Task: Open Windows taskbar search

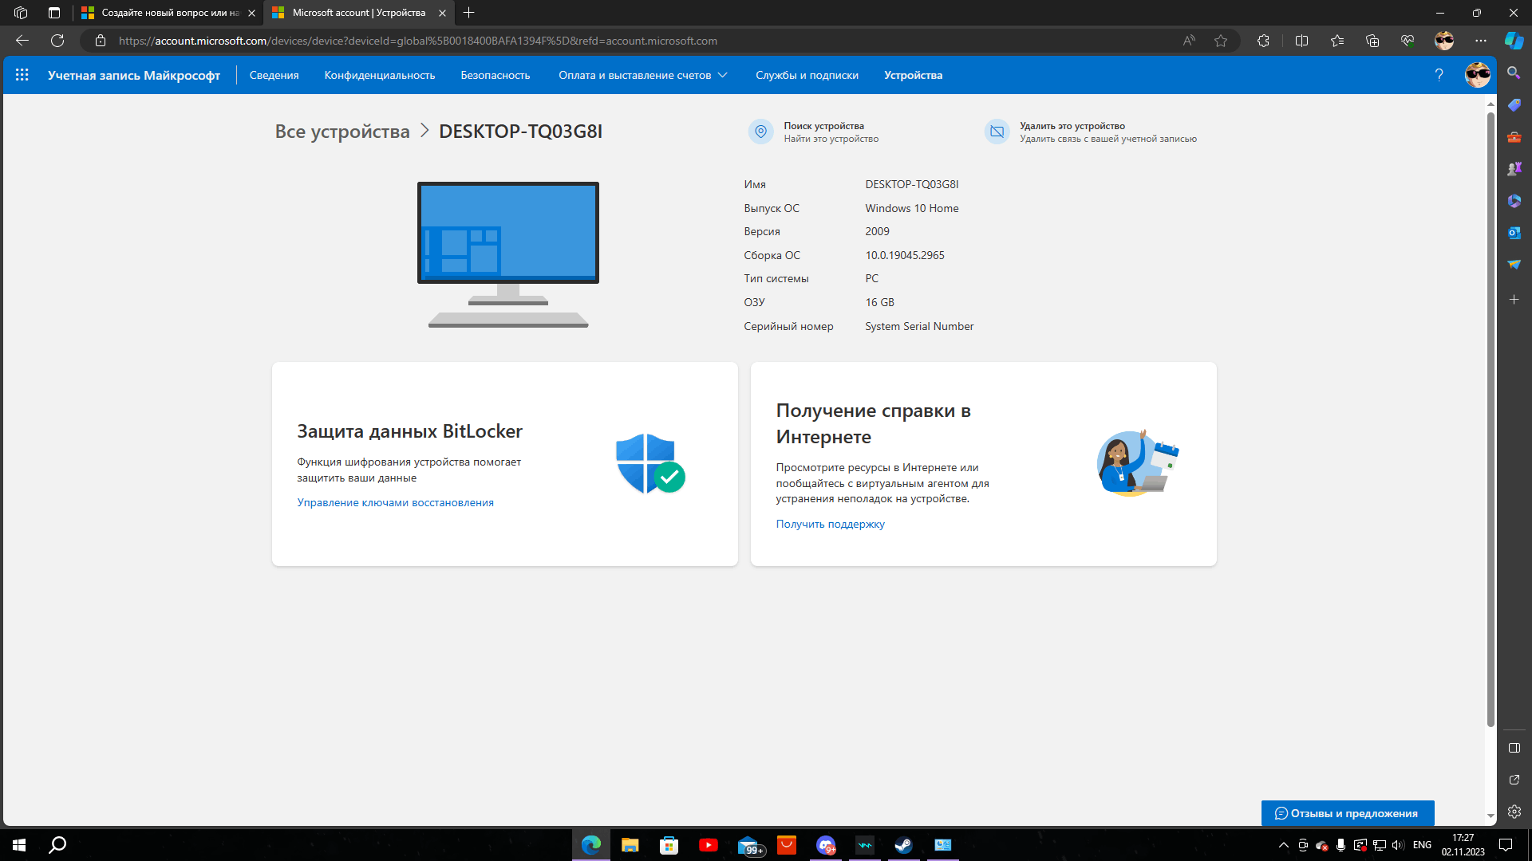Action: tap(58, 845)
